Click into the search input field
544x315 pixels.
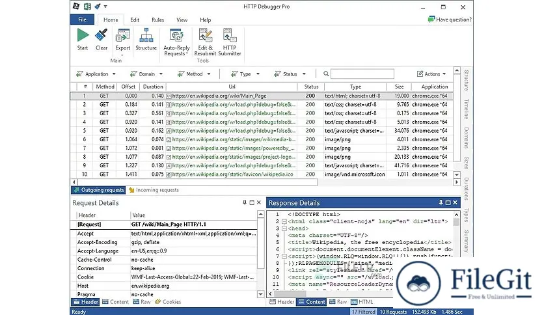coord(362,74)
